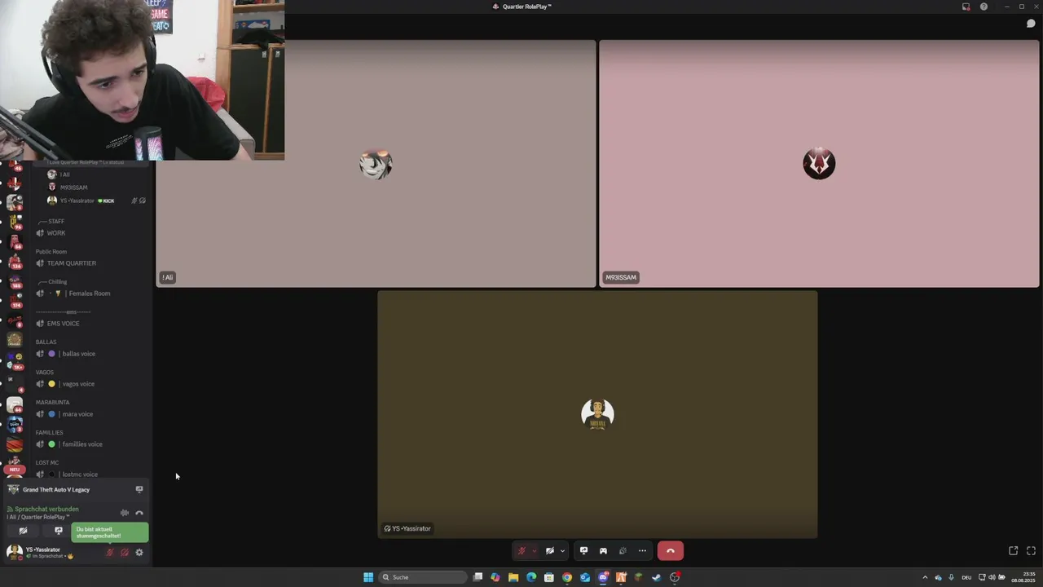
Task: Disconnect via voice panel phone icon
Action: [139, 513]
